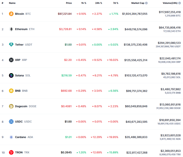Click the Solana striped logo icon

pyautogui.click(x=11, y=75)
